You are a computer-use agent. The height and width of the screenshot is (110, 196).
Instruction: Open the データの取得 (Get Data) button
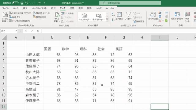5,17
